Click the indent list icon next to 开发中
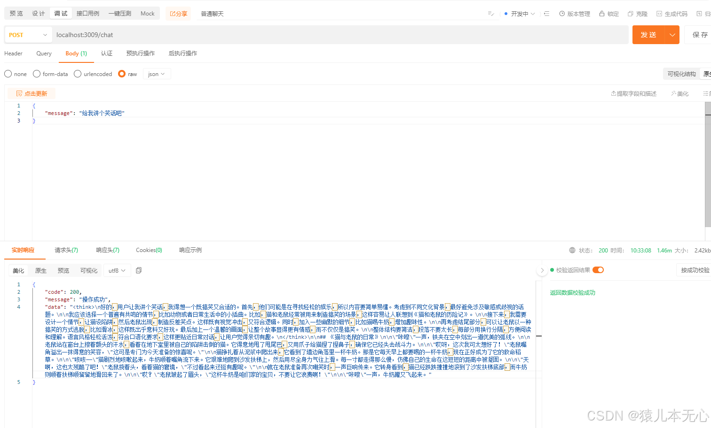The width and height of the screenshot is (711, 428). coord(546,14)
